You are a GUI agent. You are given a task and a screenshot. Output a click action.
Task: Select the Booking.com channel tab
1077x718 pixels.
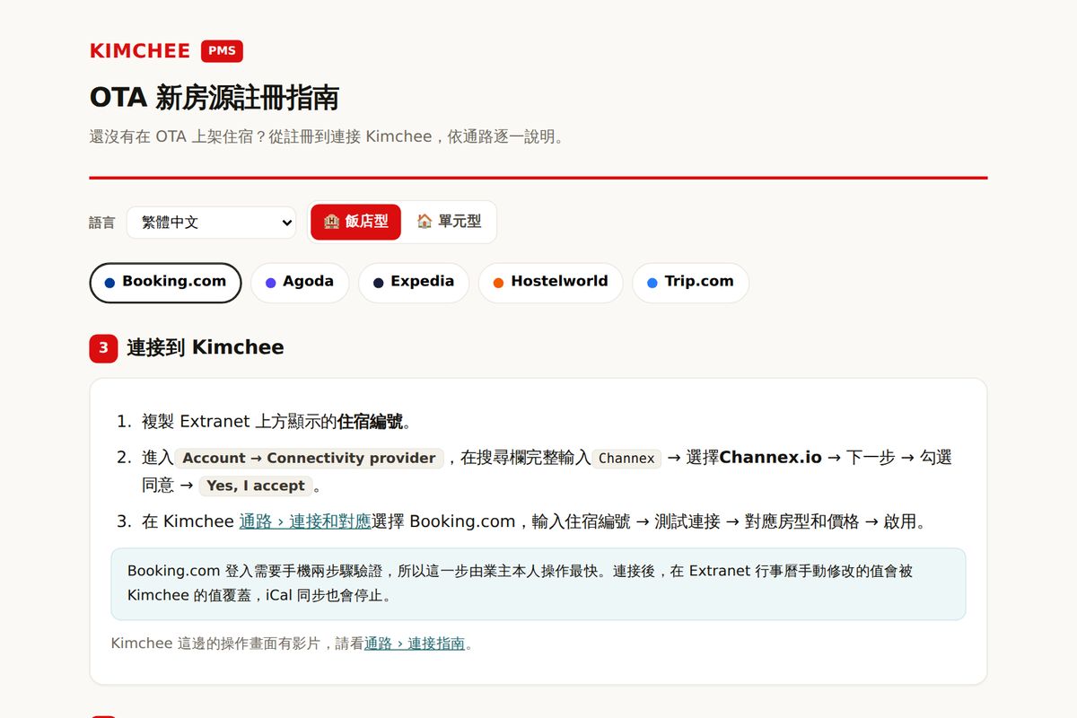[165, 283]
